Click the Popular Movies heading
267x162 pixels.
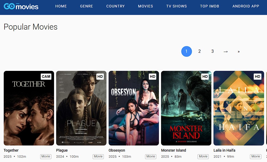pos(31,27)
